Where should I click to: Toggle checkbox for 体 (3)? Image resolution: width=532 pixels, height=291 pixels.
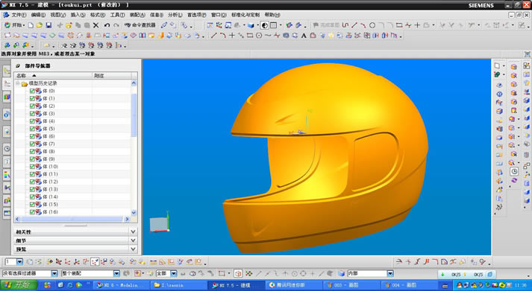click(32, 114)
